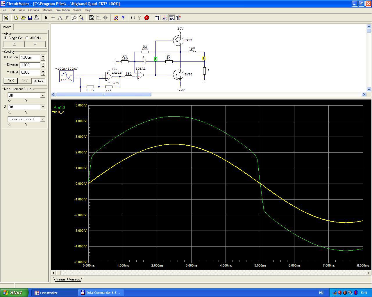Screen dimensions: 372x297
Task: Open the Options menu
Action: (x=34, y=10)
